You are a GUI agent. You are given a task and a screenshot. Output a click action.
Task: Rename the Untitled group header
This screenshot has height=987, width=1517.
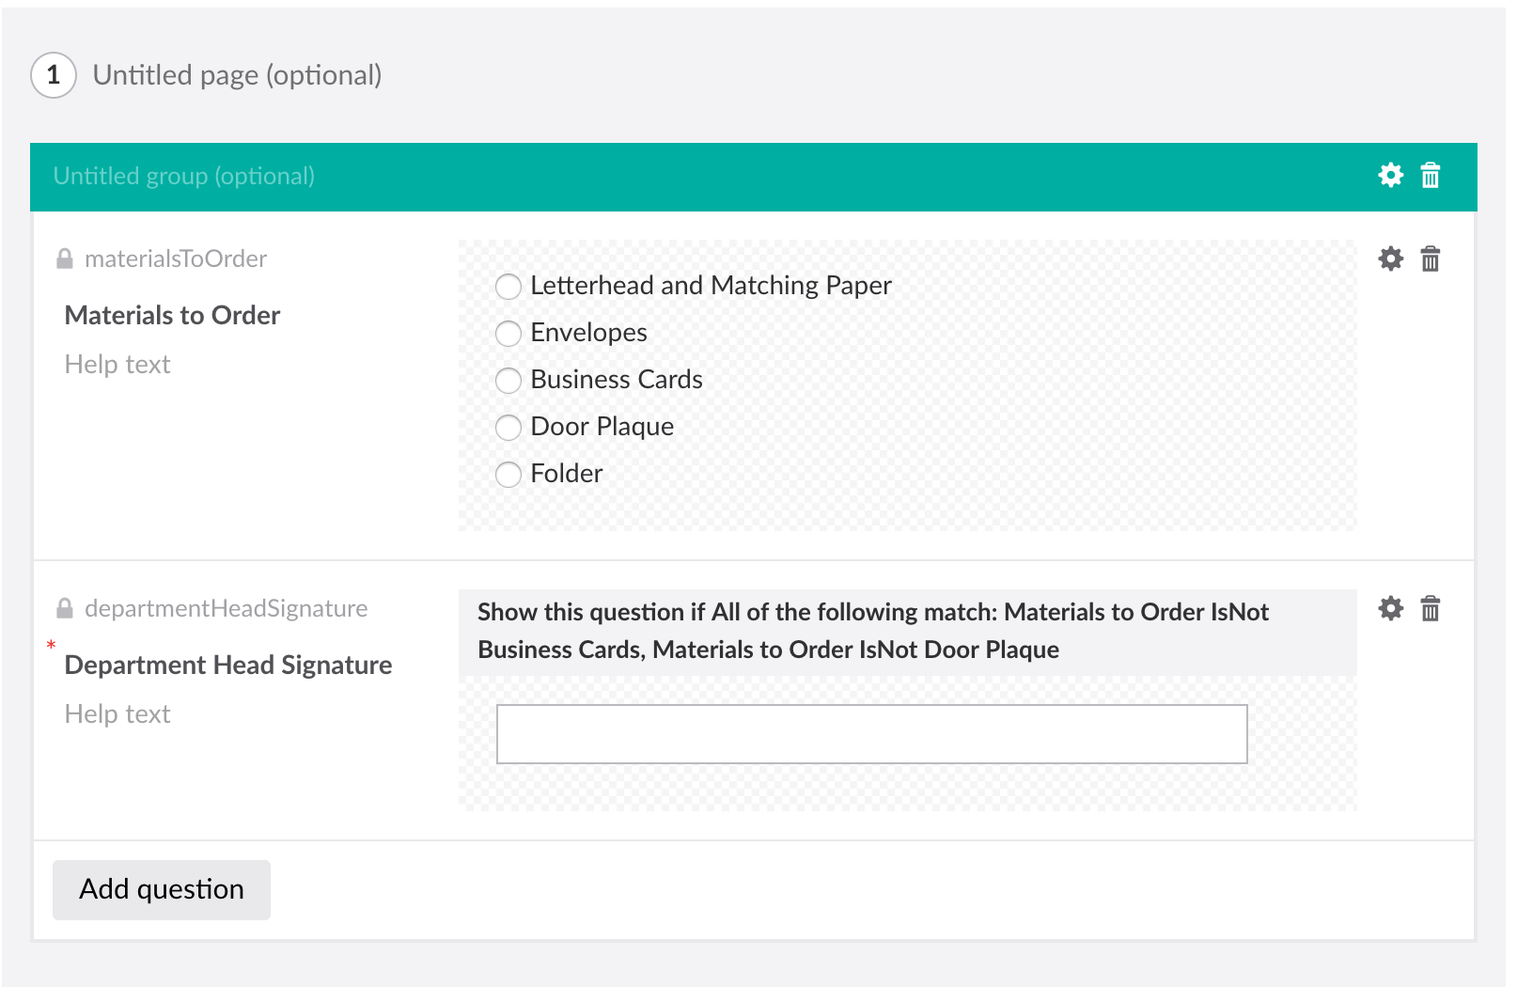[x=184, y=176]
